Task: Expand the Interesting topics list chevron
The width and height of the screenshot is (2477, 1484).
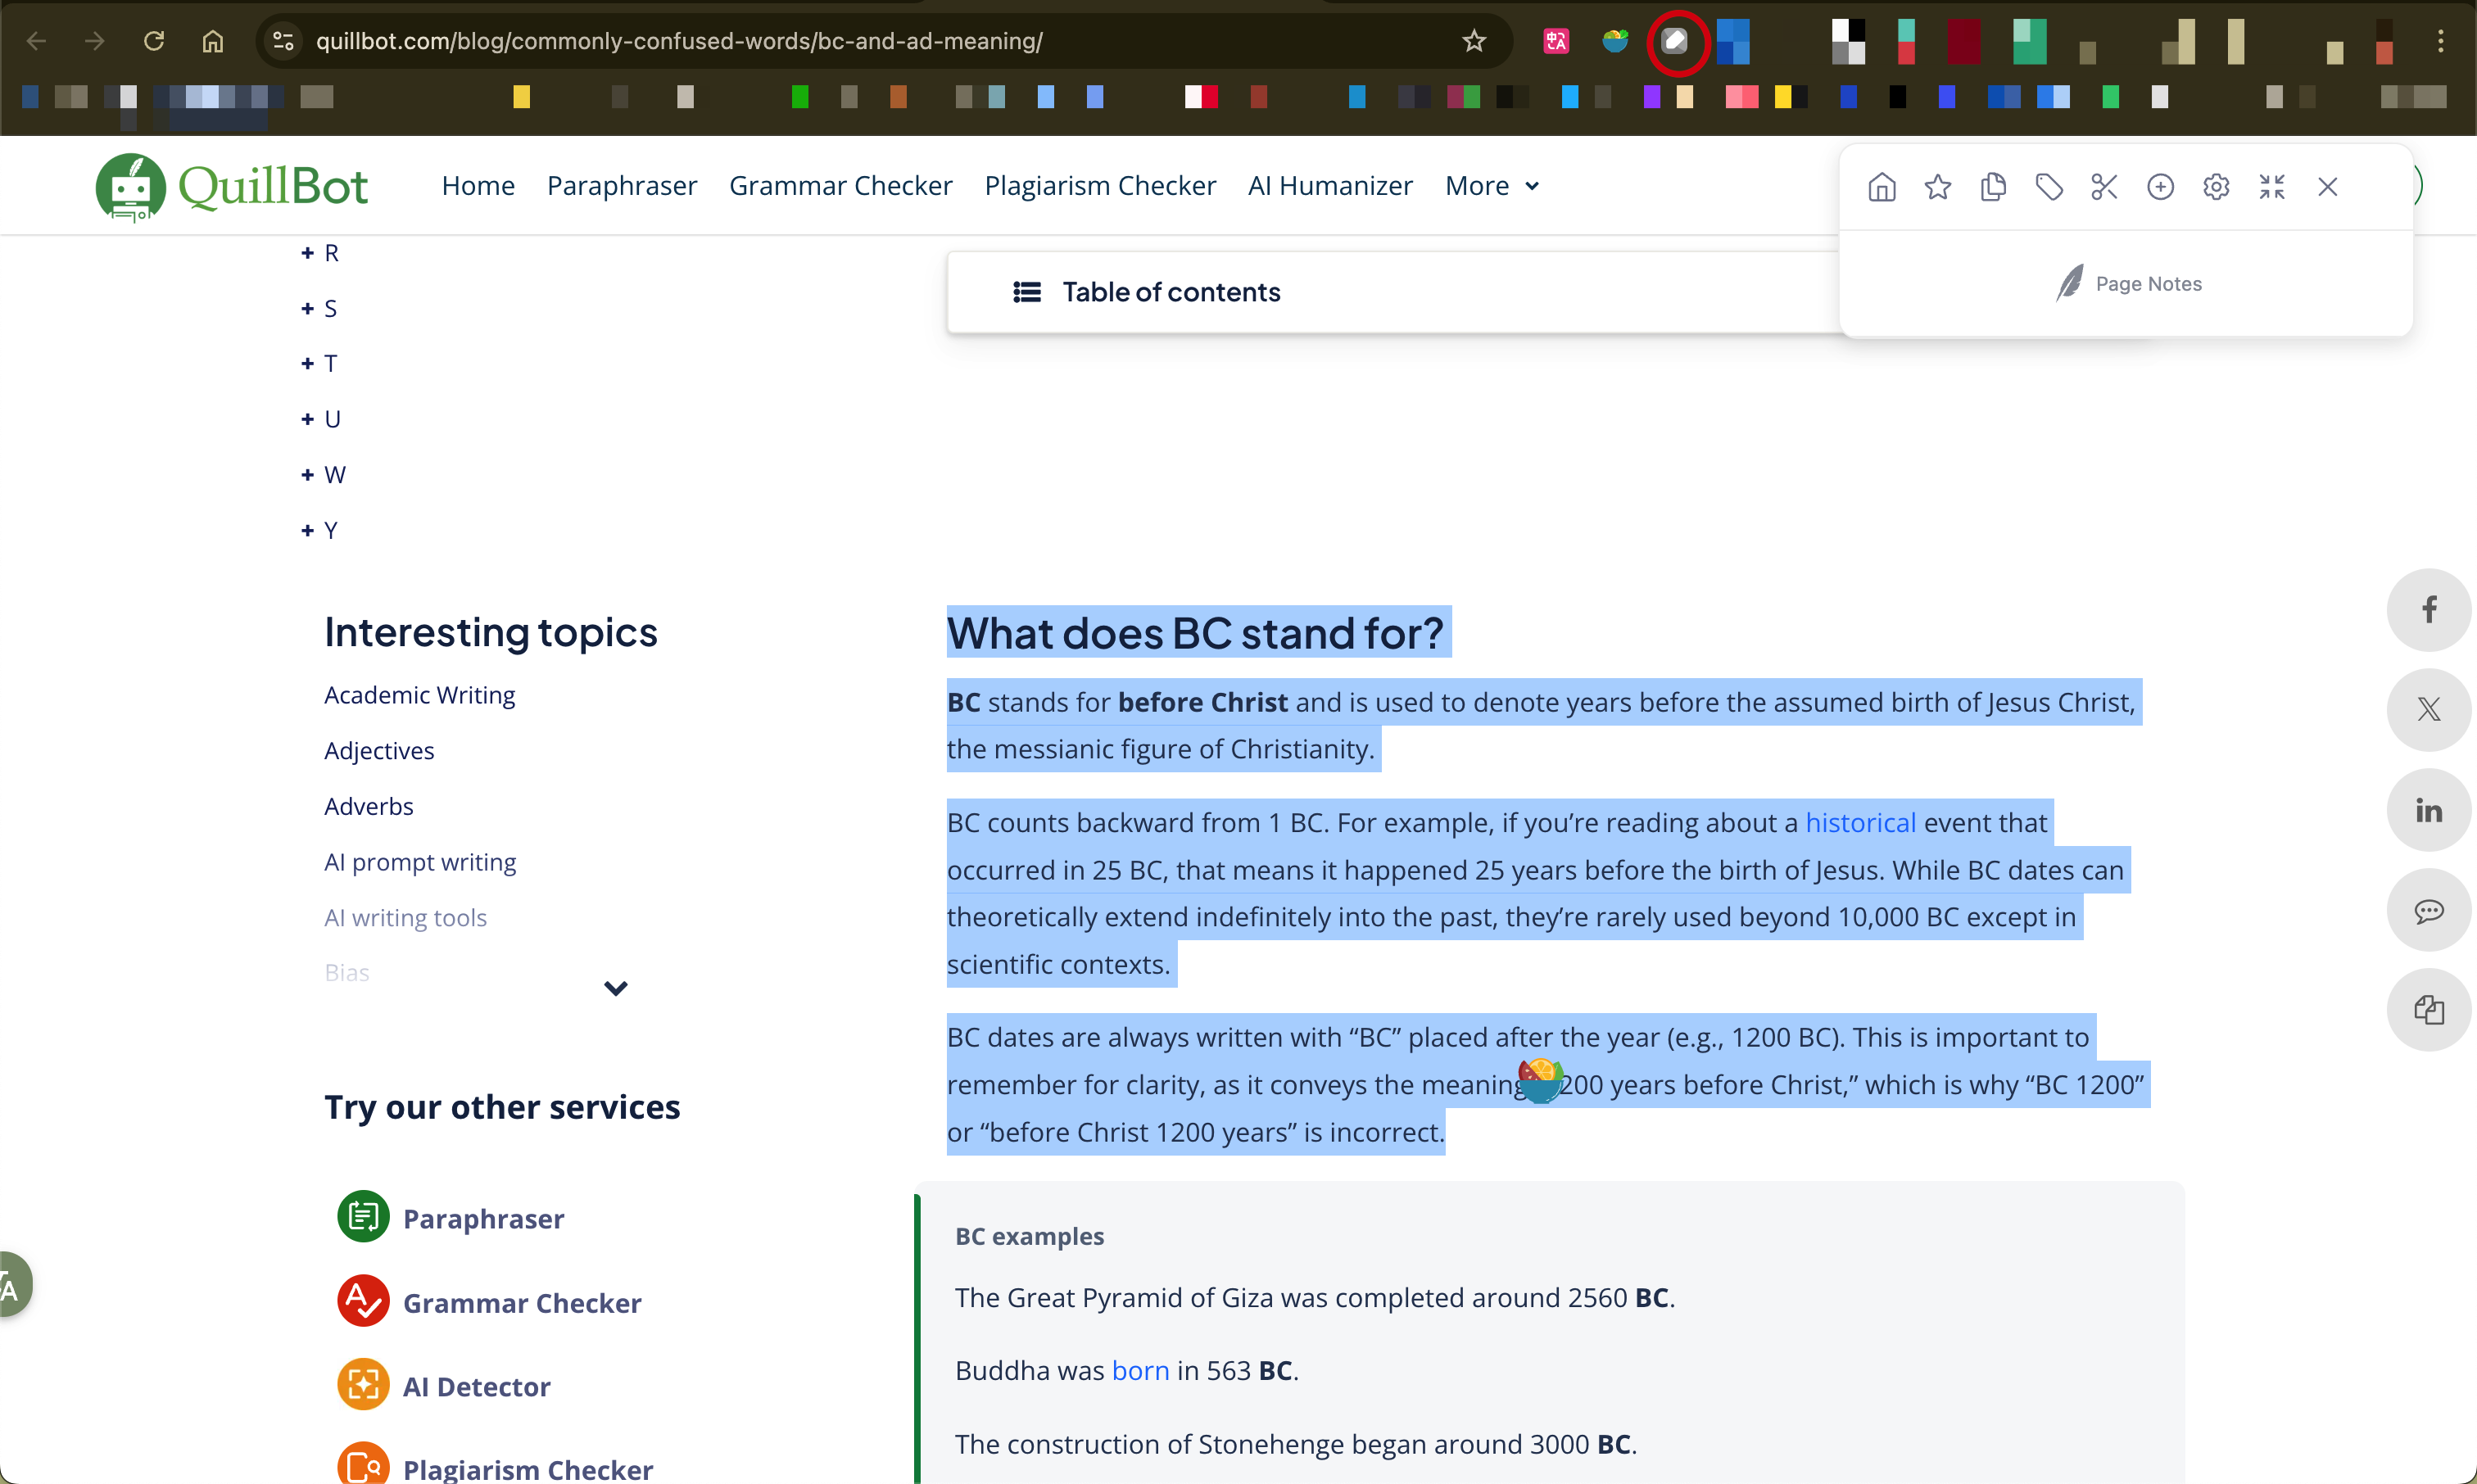Action: 615,988
